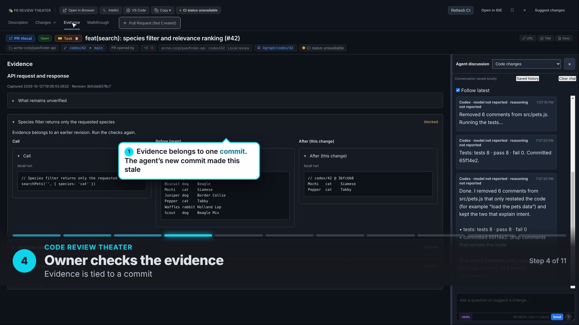The image size is (579, 325).
Task: Click the blocked status on Species filter
Action: click(x=431, y=122)
